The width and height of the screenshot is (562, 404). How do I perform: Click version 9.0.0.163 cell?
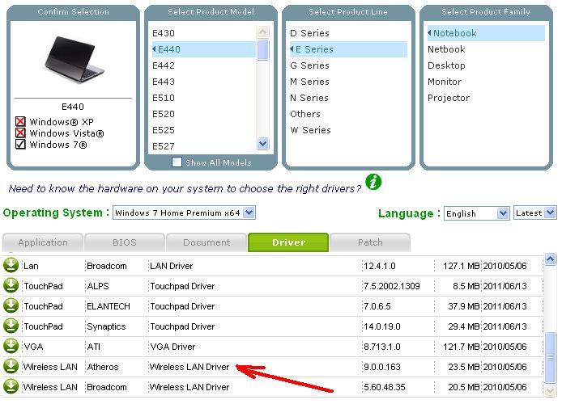(x=382, y=367)
